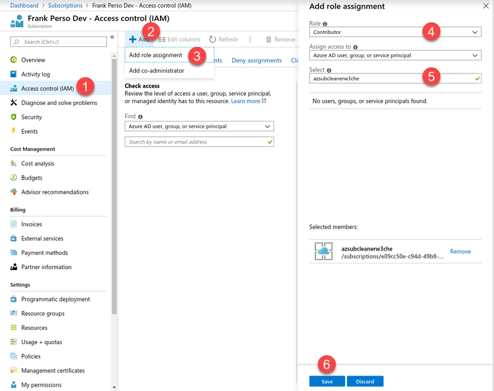Viewport: 494px width, 391px height.
Task: Select Add role assignment menu entry
Action: coord(156,55)
